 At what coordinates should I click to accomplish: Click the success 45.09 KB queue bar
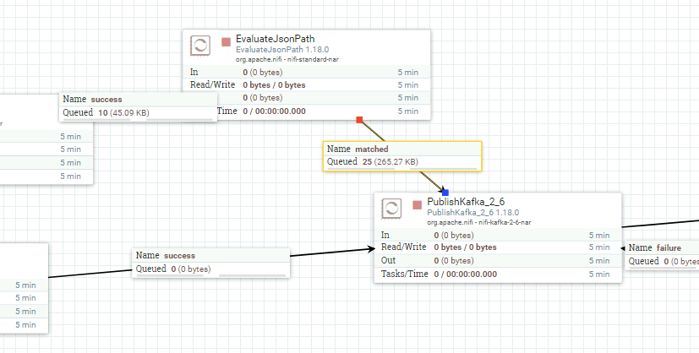(178, 120)
